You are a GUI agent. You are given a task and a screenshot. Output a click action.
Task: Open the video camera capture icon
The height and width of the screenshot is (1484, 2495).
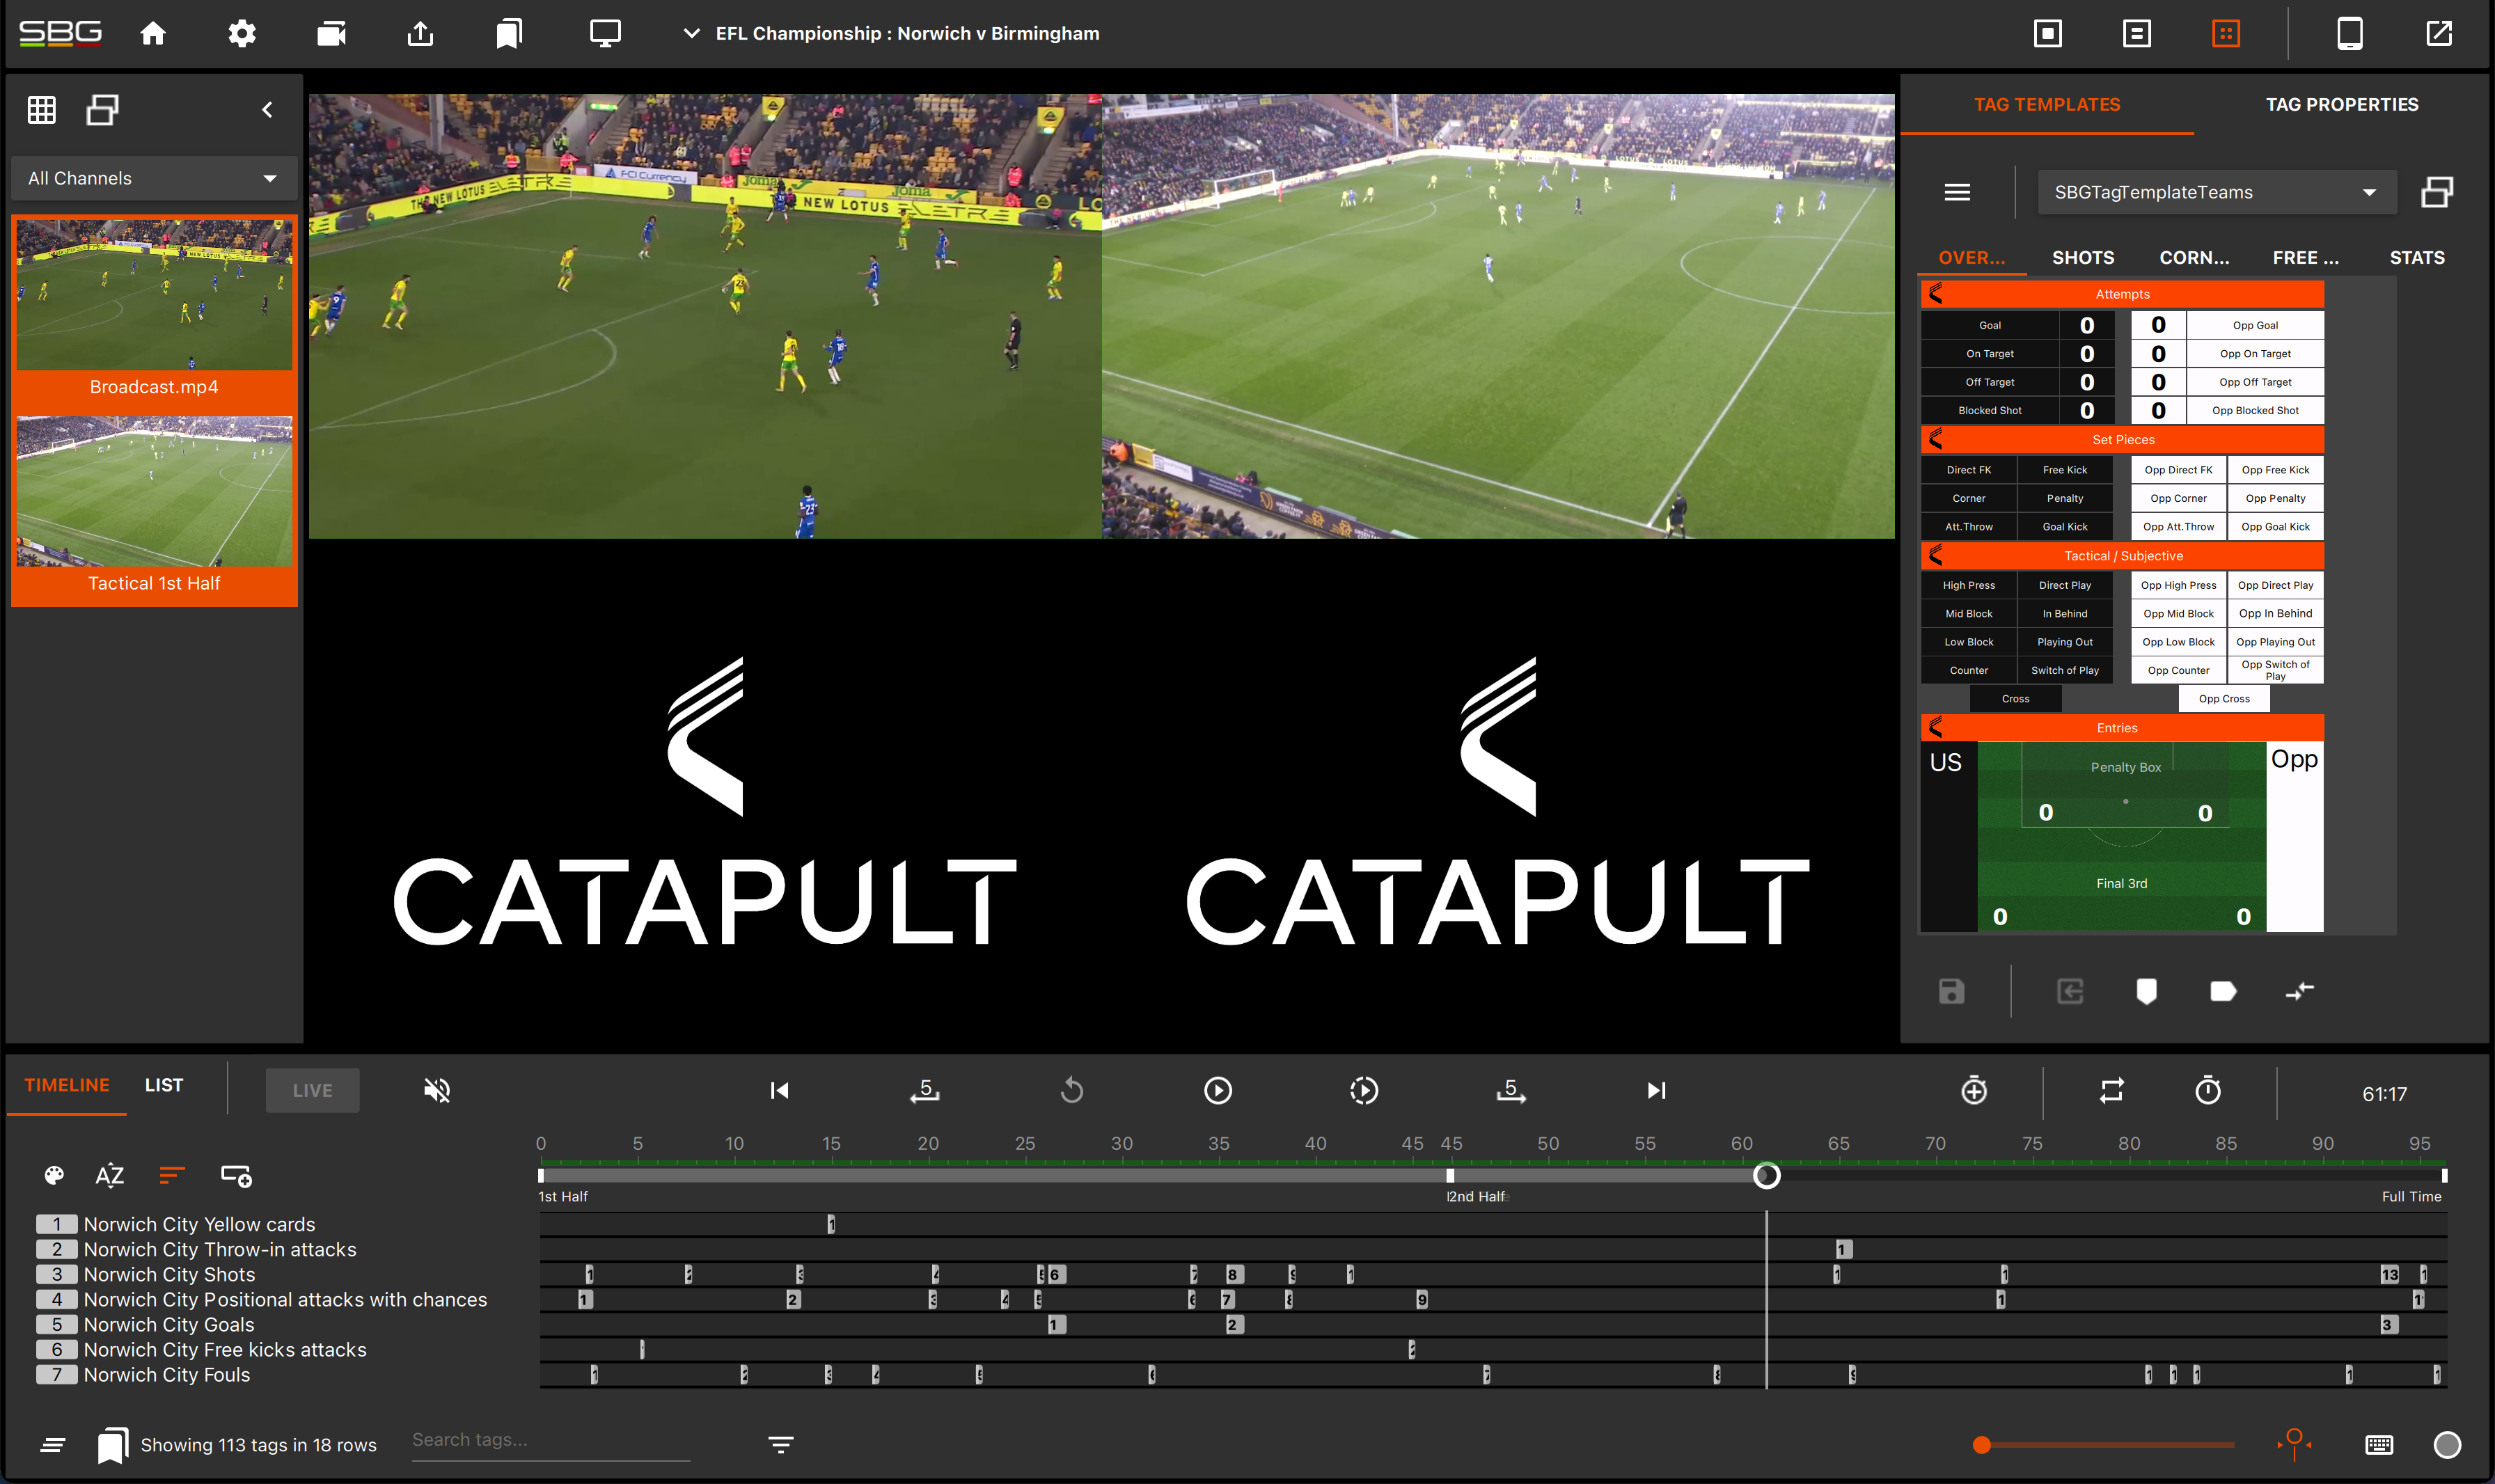point(331,34)
